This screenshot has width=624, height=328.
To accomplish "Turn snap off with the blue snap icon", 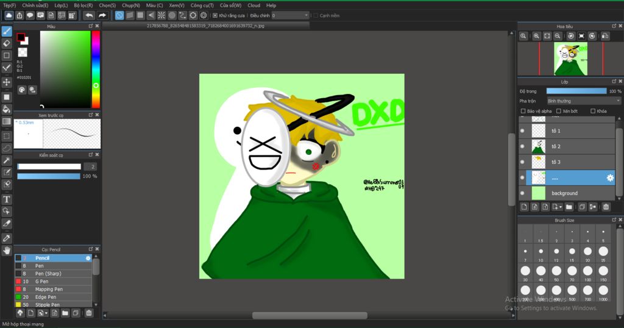I will click(119, 15).
